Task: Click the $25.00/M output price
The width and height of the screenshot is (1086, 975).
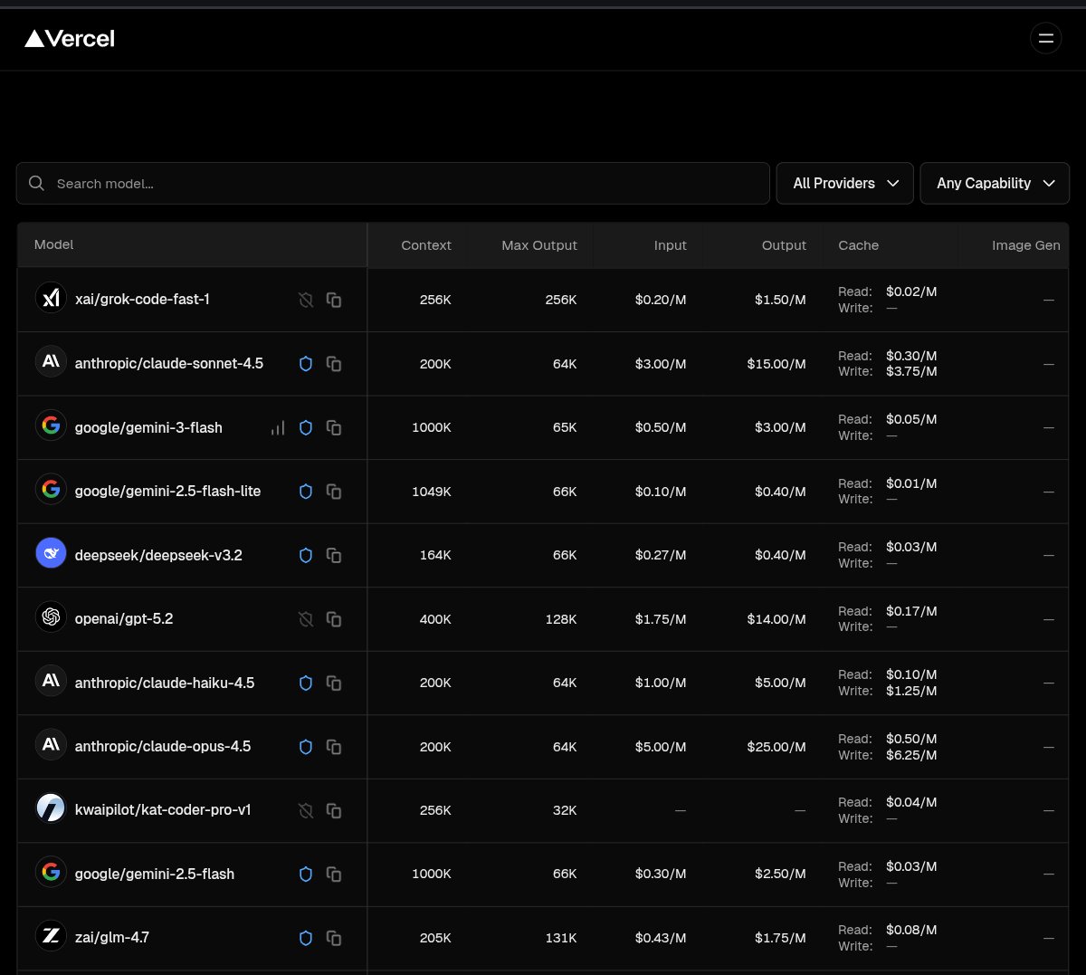Action: tap(776, 747)
